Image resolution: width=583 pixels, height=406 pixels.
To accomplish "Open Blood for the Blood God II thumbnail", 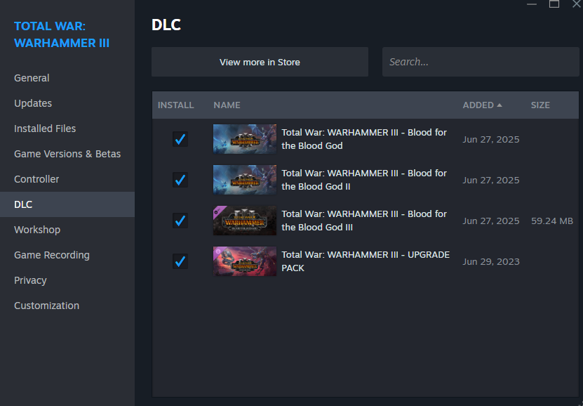I will 245,180.
